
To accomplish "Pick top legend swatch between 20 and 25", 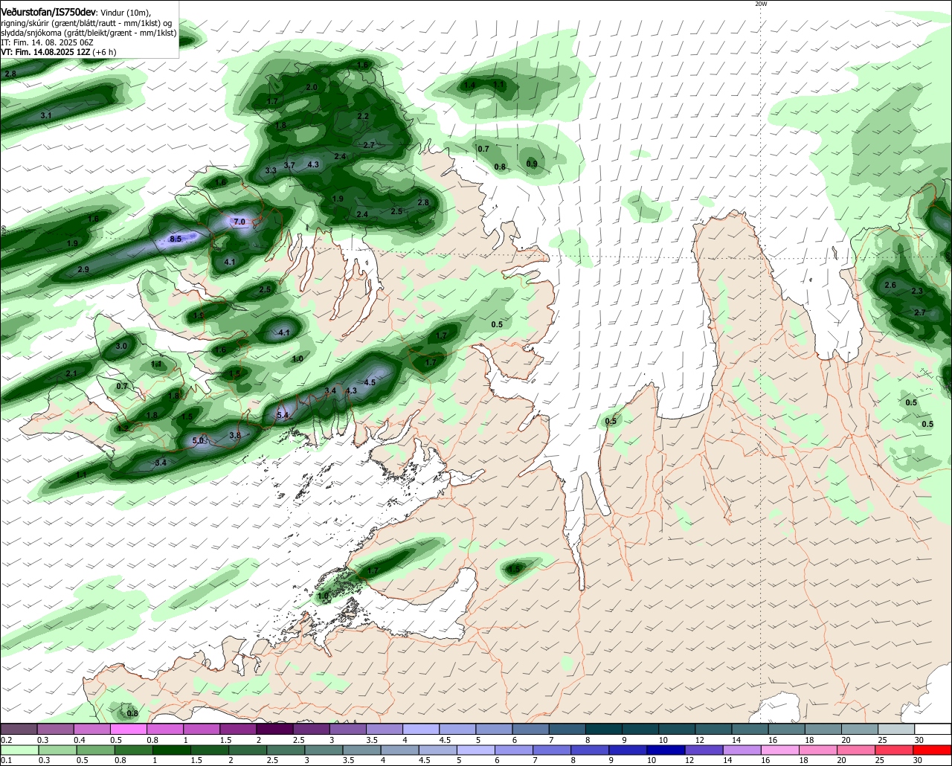I will tap(860, 730).
